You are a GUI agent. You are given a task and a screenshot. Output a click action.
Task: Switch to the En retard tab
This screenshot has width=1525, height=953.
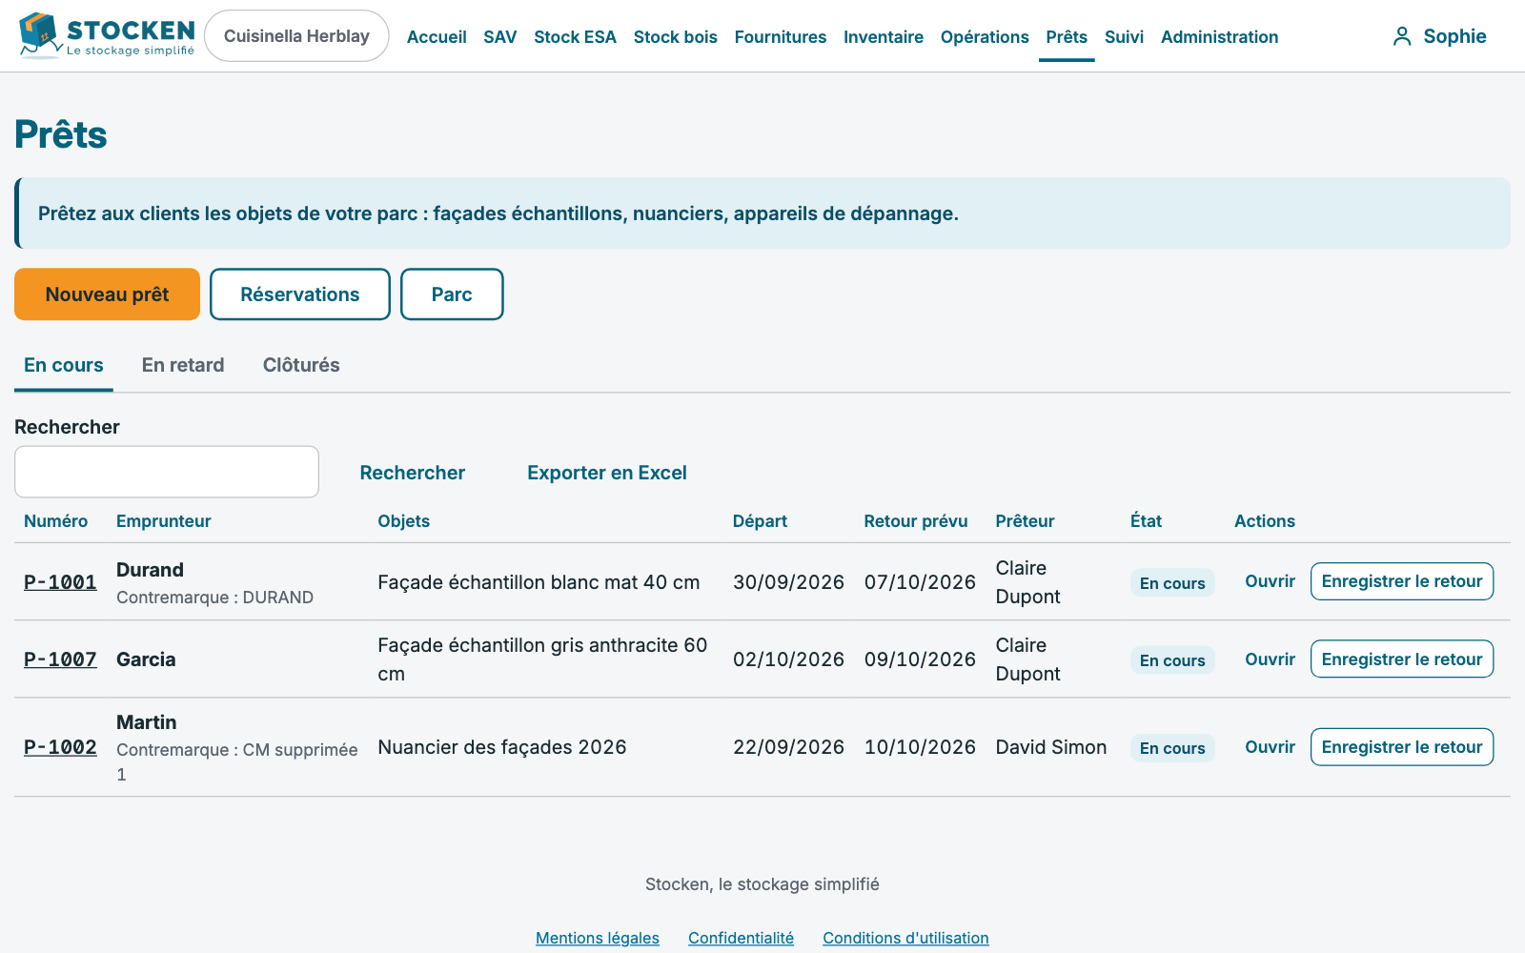183,365
